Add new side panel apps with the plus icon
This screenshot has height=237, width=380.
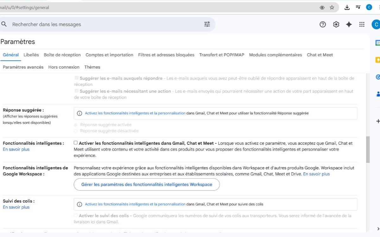click(x=378, y=121)
